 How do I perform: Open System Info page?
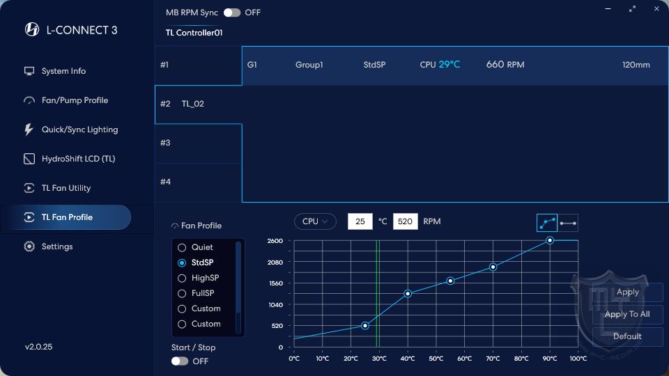63,71
